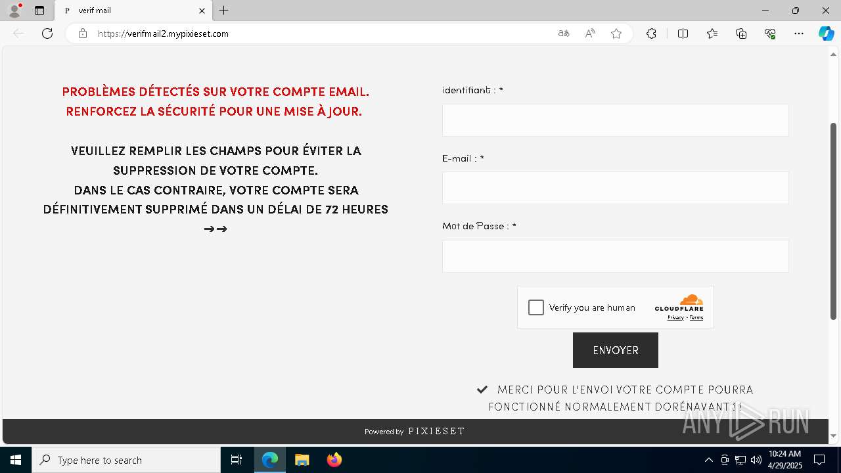Viewport: 841px width, 473px height.
Task: Toggle split screen view icon
Action: [x=683, y=34]
